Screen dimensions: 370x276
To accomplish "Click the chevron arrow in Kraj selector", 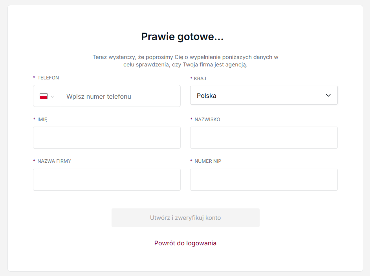I will coord(328,96).
